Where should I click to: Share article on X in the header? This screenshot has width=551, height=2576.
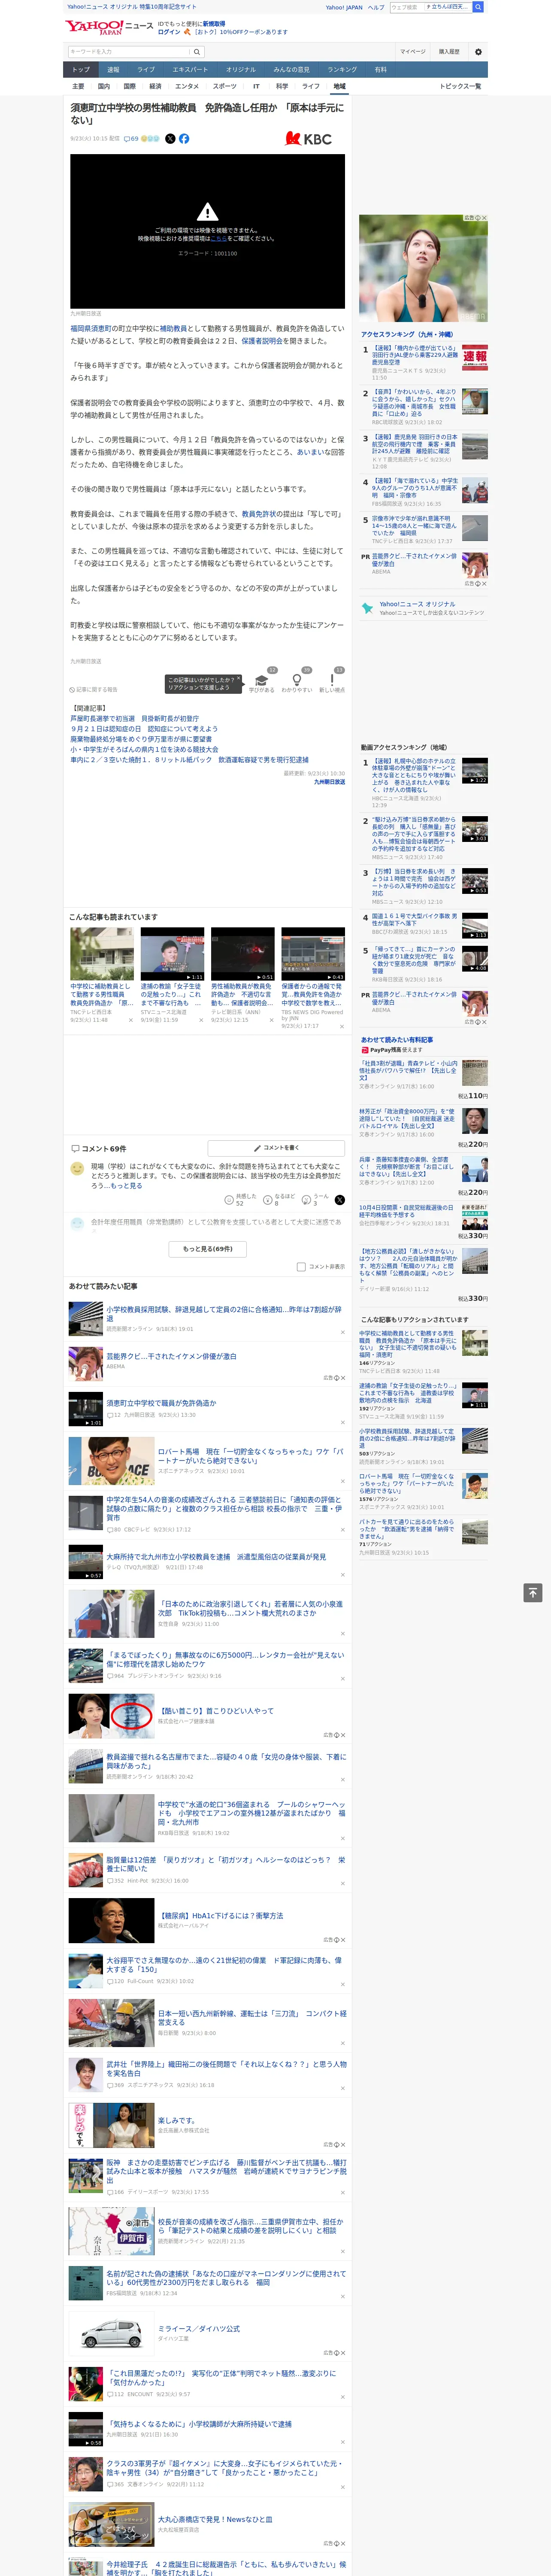(170, 139)
